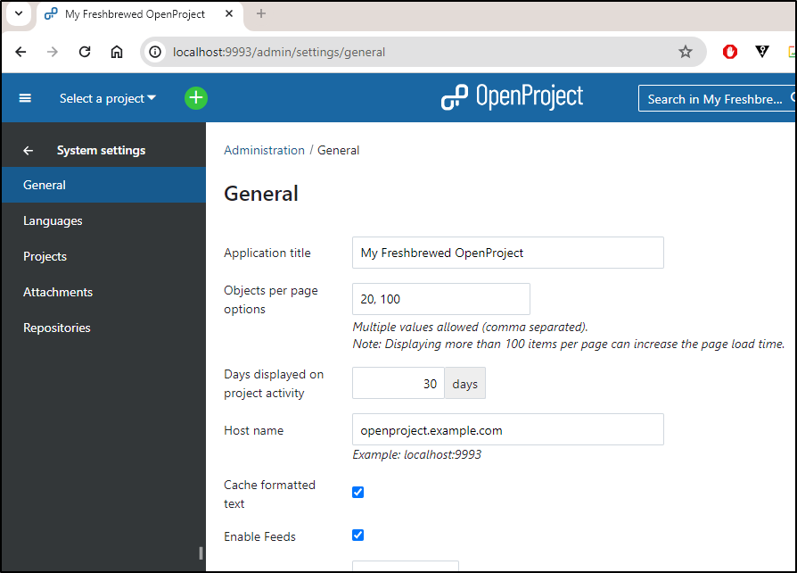Click the Search in My Freshbrewed field
This screenshot has width=797, height=573.
point(717,99)
